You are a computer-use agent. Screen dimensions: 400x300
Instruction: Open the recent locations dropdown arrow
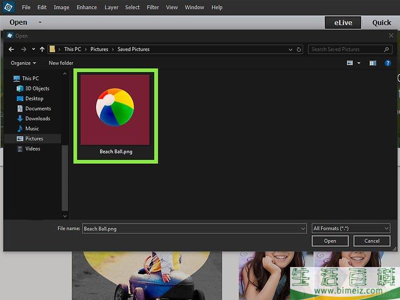point(34,49)
